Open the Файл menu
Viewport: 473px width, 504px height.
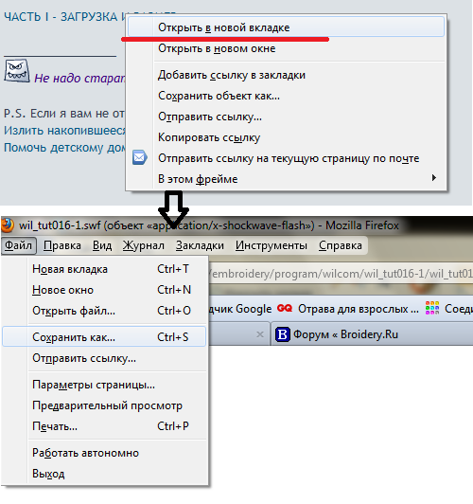tap(19, 245)
